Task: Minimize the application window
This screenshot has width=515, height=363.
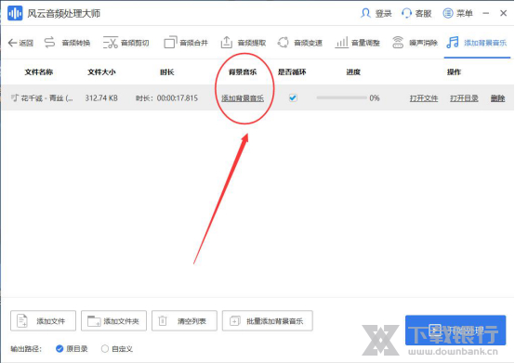Action: pyautogui.click(x=486, y=13)
